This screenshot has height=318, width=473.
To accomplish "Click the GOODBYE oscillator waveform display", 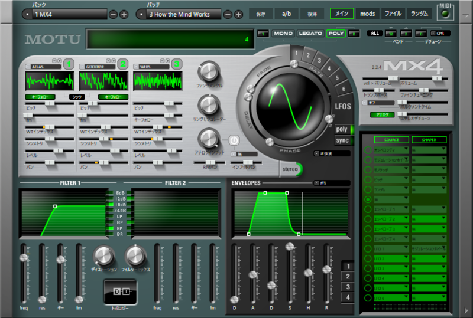I will click(x=104, y=81).
